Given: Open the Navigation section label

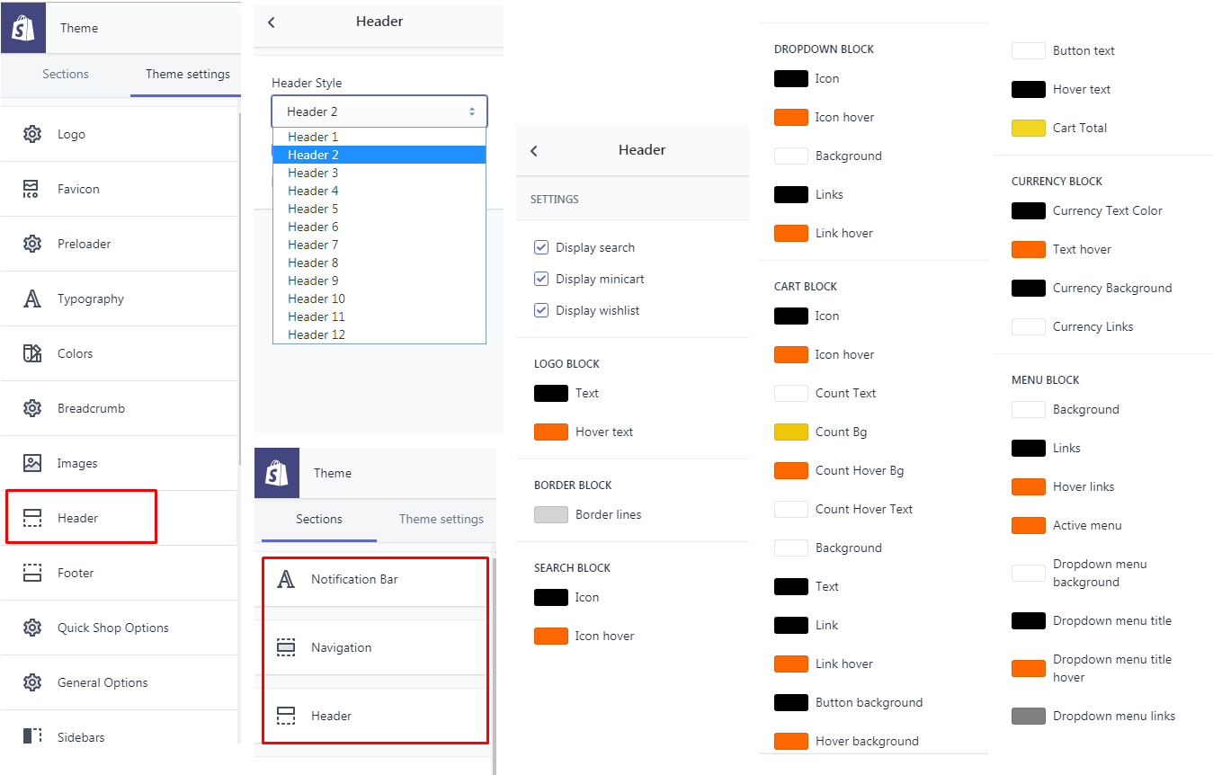Looking at the screenshot, I should click(341, 647).
